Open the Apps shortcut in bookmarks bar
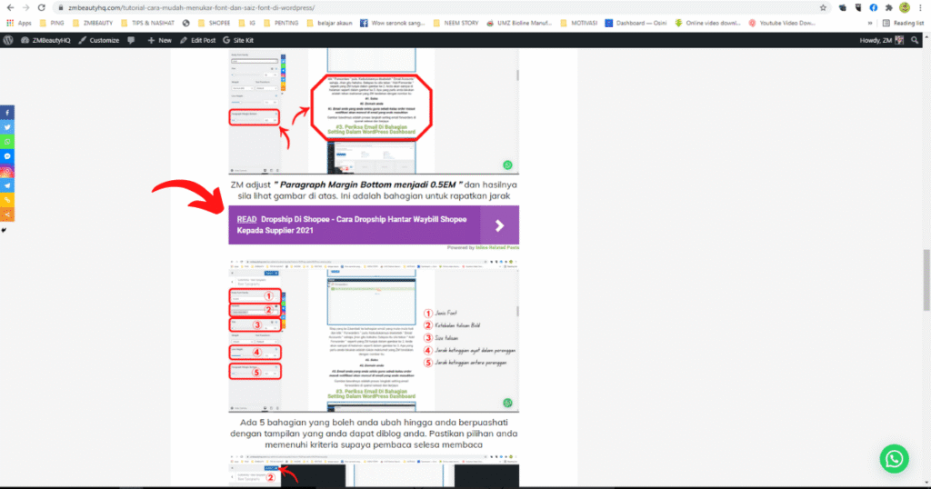 coord(19,23)
